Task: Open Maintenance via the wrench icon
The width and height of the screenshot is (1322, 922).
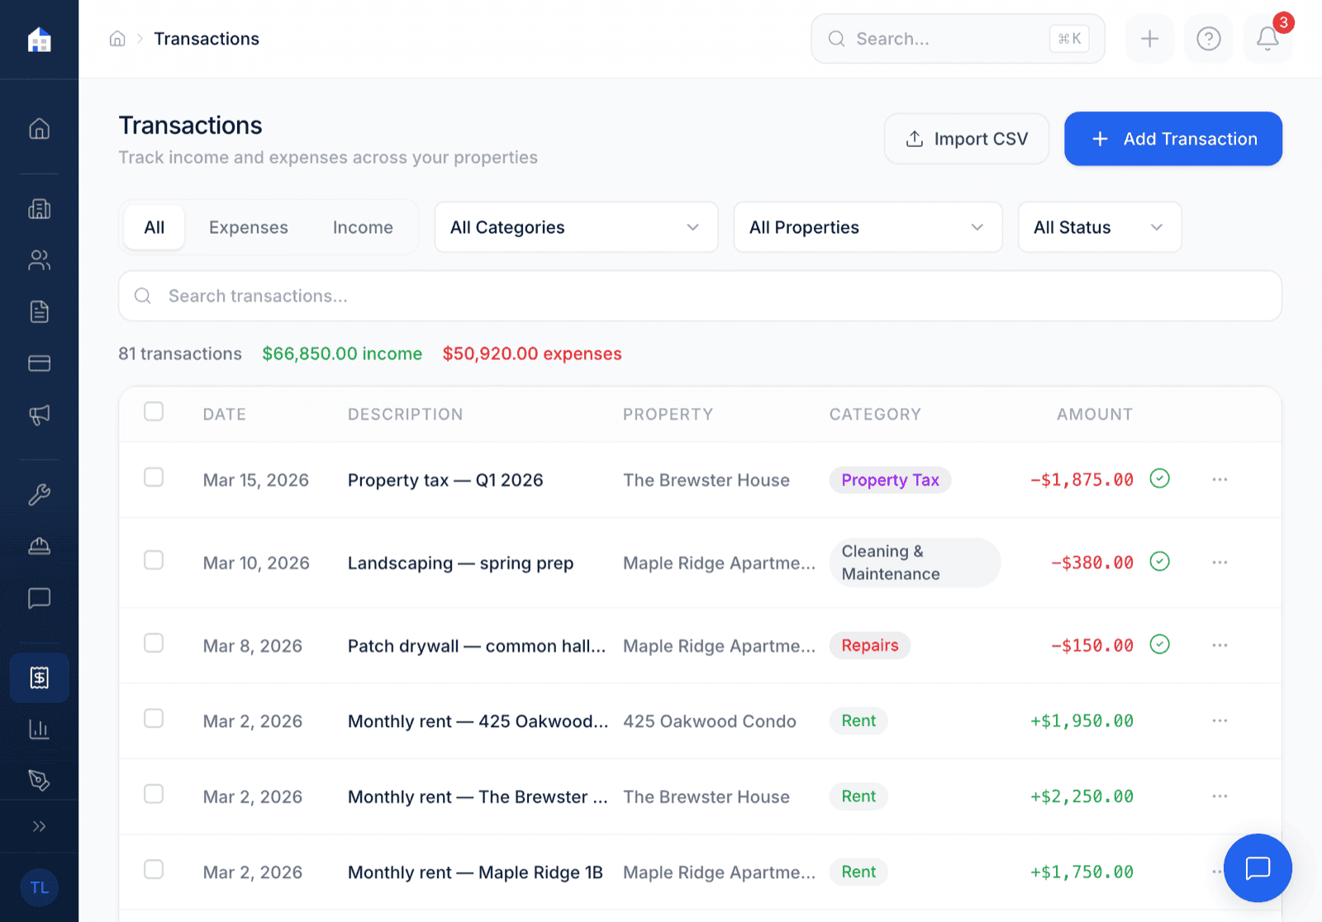Action: point(39,493)
